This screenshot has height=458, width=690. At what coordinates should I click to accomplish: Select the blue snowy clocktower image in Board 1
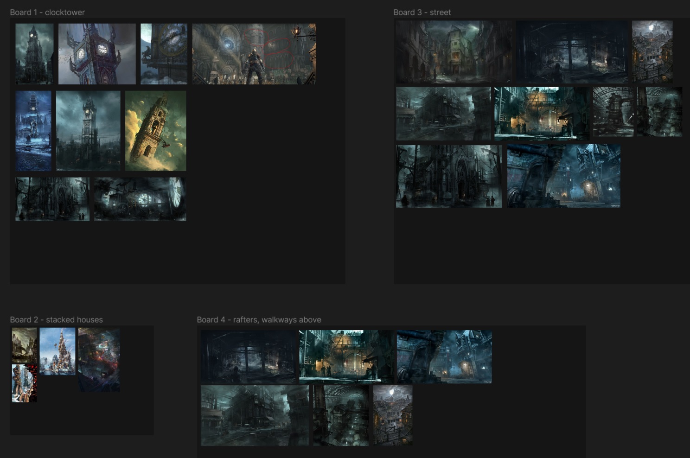(x=33, y=131)
